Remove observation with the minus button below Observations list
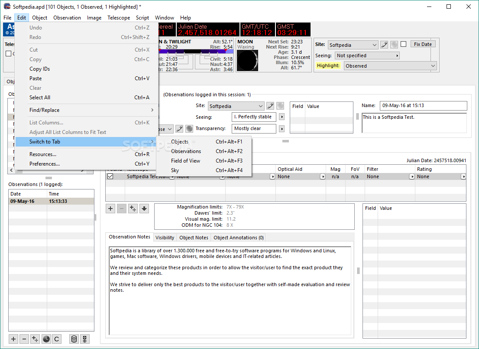This screenshot has height=349, width=479. click(x=24, y=339)
